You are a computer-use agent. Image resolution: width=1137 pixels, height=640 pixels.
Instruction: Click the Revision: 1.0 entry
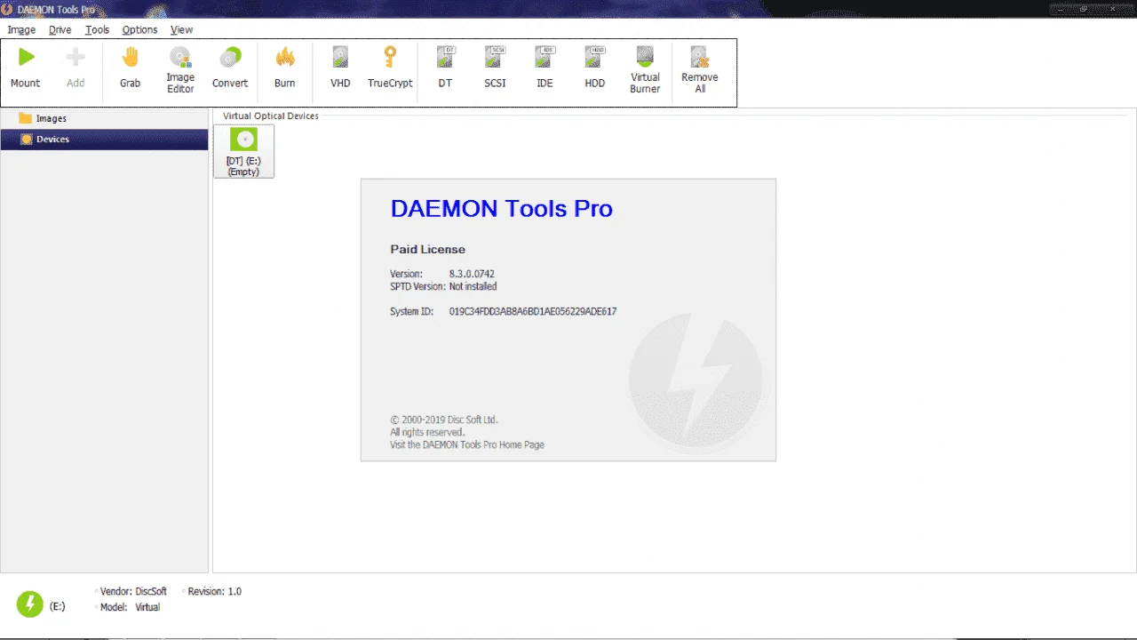click(214, 591)
